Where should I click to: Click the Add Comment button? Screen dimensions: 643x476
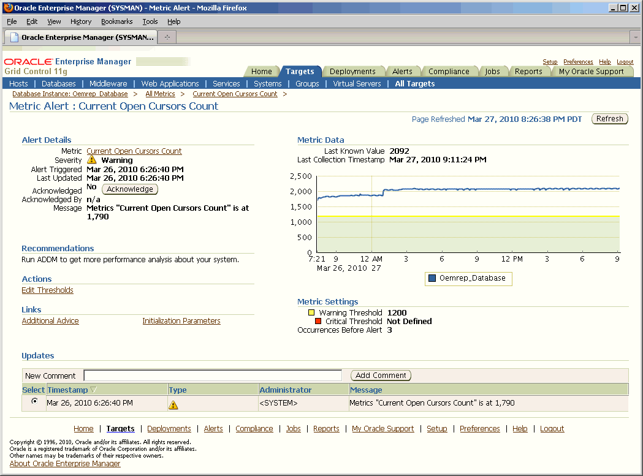381,375
